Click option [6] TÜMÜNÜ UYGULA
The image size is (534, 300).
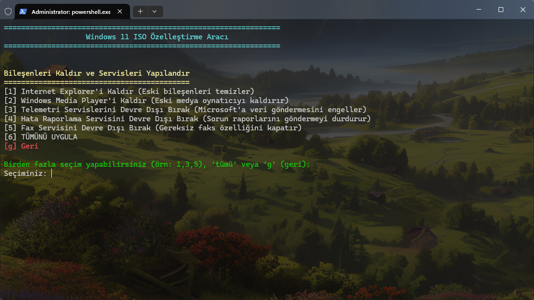click(x=40, y=137)
